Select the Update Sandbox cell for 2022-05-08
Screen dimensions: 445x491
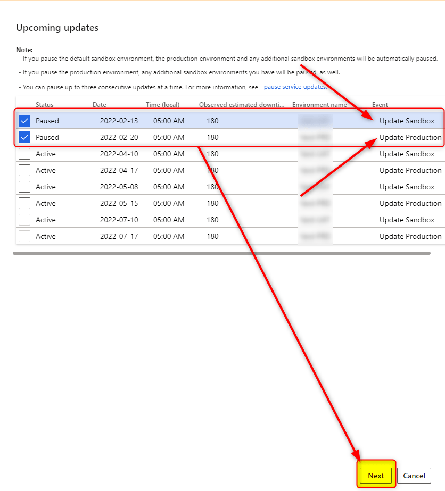coord(407,187)
